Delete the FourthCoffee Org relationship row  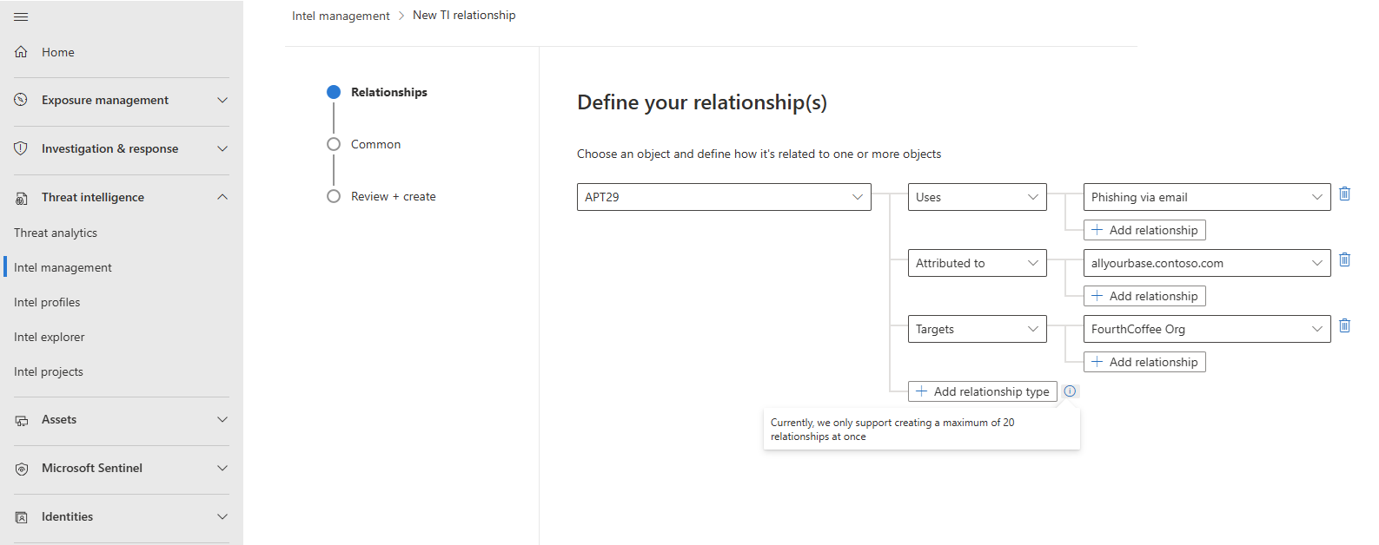coord(1344,325)
